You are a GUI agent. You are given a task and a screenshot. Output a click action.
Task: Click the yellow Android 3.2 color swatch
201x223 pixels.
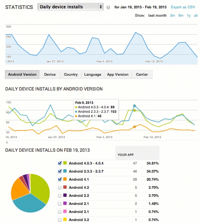65,220
